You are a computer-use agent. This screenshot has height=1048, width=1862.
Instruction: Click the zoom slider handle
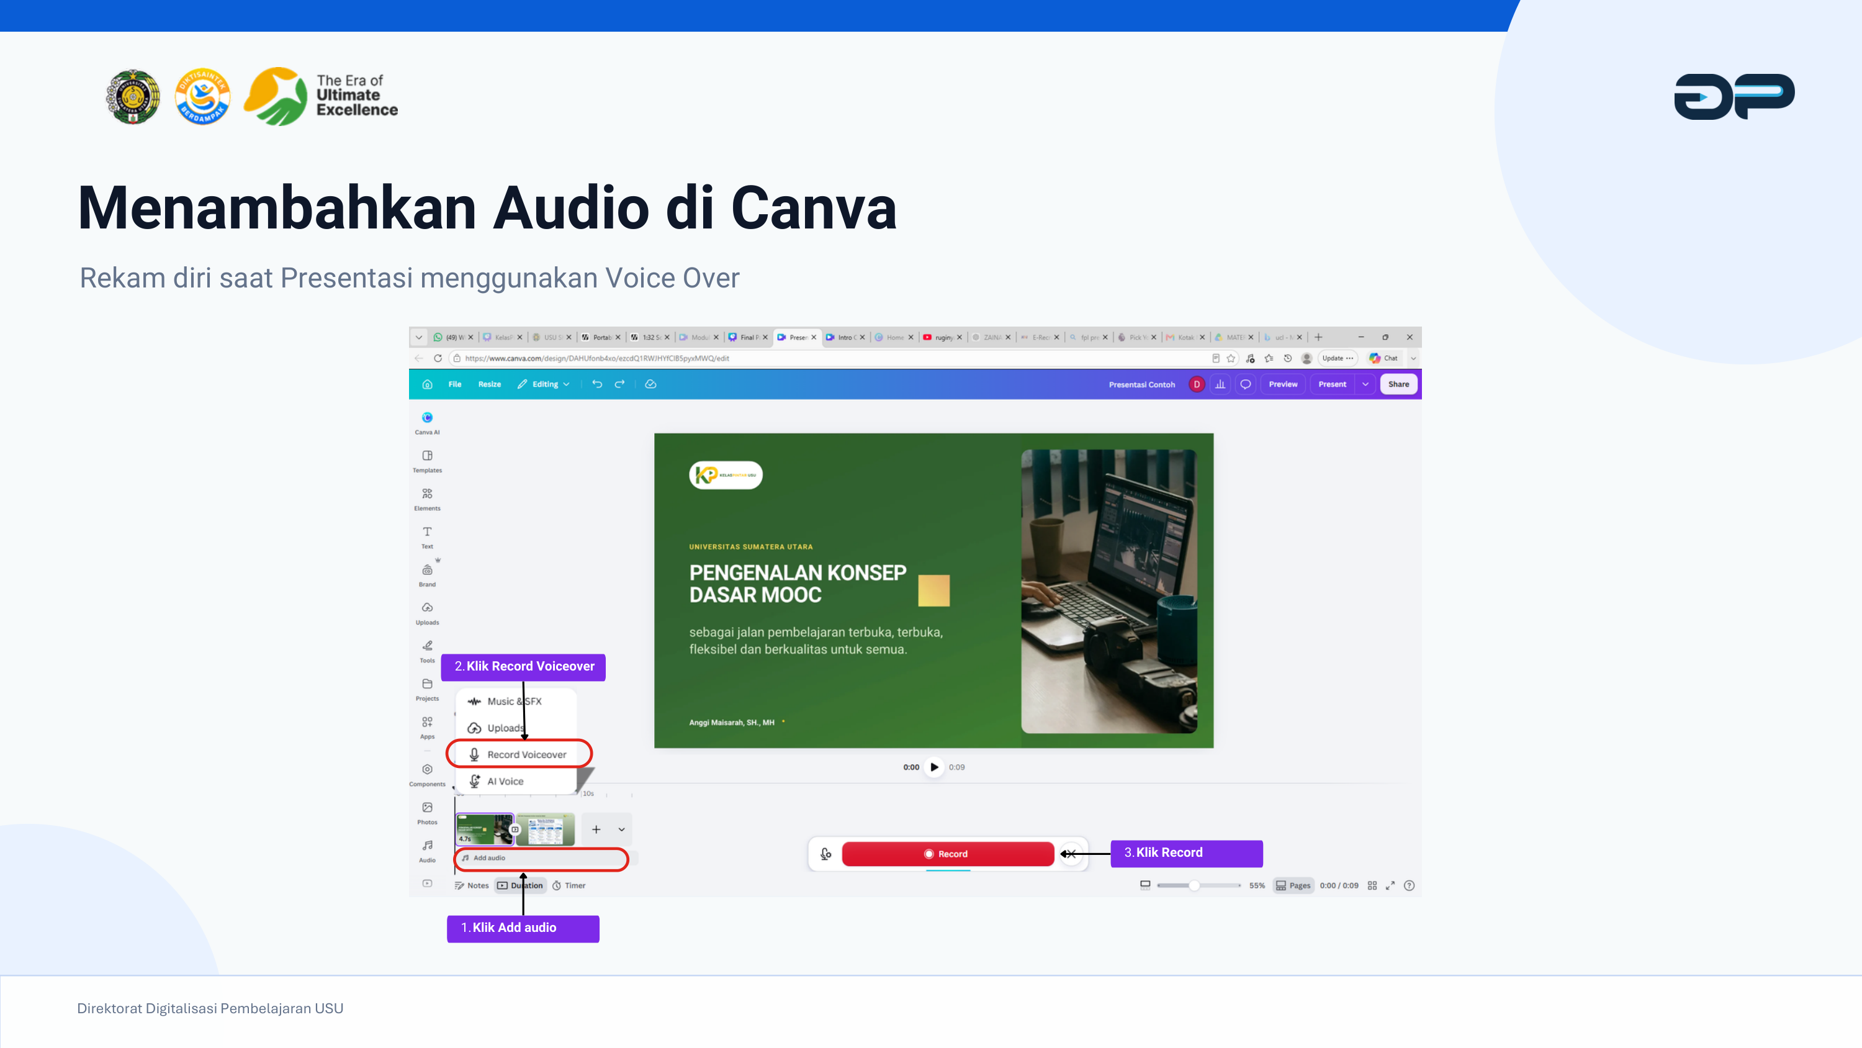pos(1194,885)
